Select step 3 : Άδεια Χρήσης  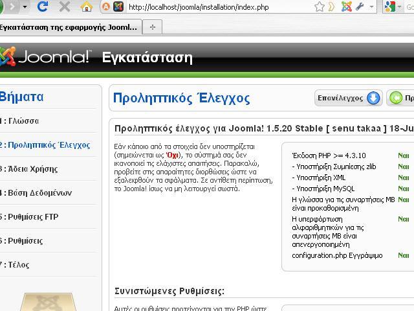click(28, 169)
